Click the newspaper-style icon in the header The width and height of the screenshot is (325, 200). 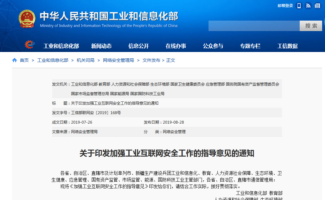(317, 6)
